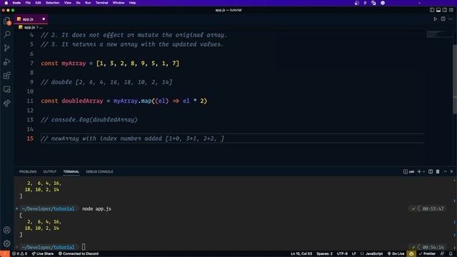
Task: Open editor More Actions ellipsis
Action: tap(451, 19)
